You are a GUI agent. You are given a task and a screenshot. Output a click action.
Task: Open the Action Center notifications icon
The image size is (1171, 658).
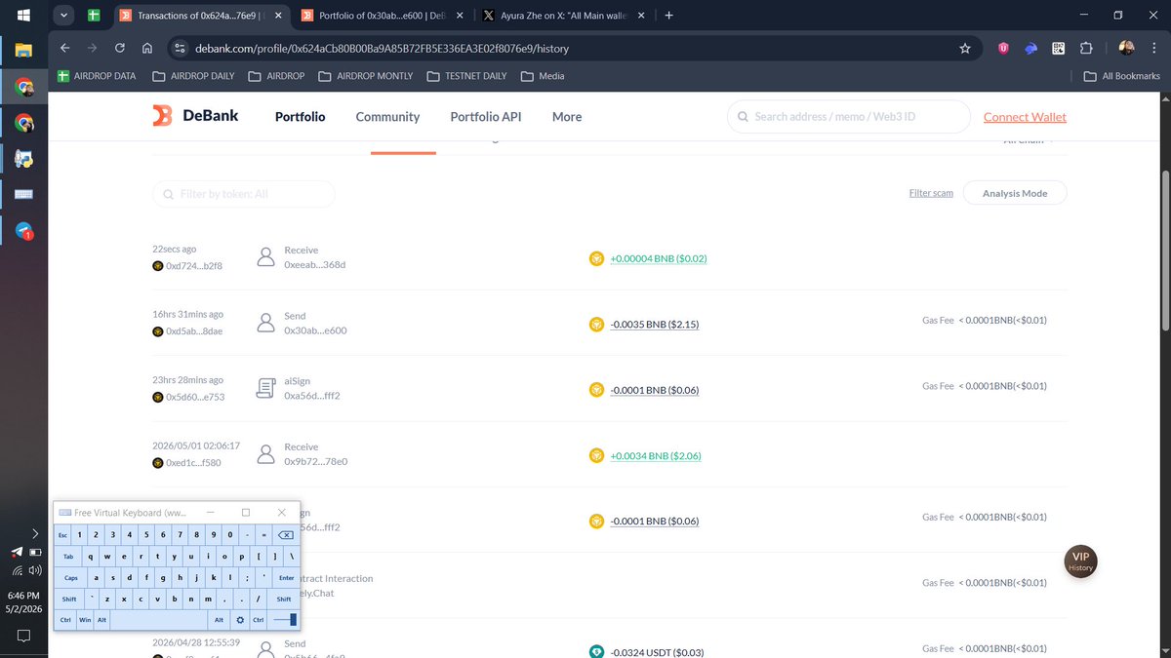coord(23,635)
